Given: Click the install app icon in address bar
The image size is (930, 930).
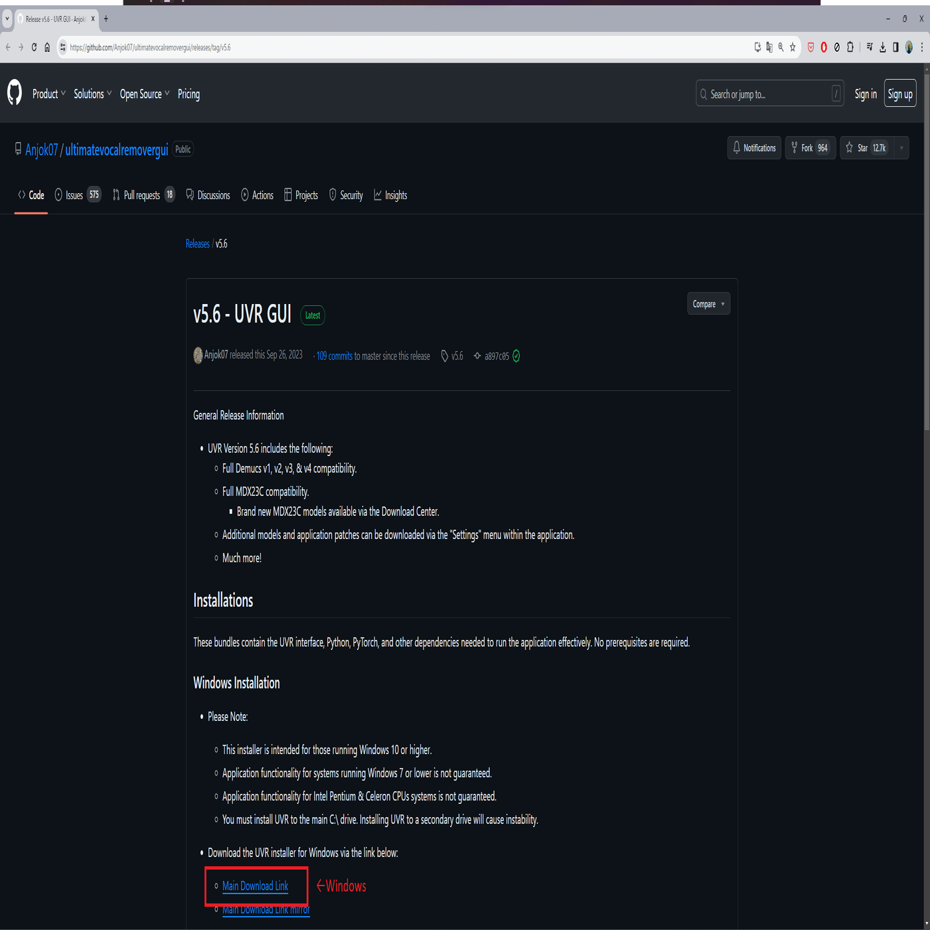Looking at the screenshot, I should pyautogui.click(x=757, y=47).
